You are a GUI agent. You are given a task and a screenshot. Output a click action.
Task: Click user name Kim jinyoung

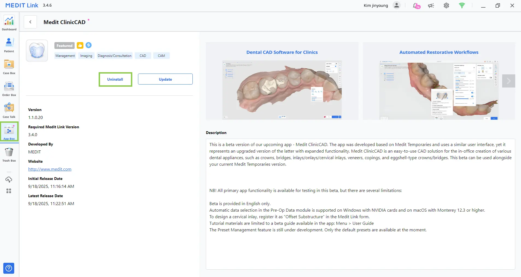376,5
